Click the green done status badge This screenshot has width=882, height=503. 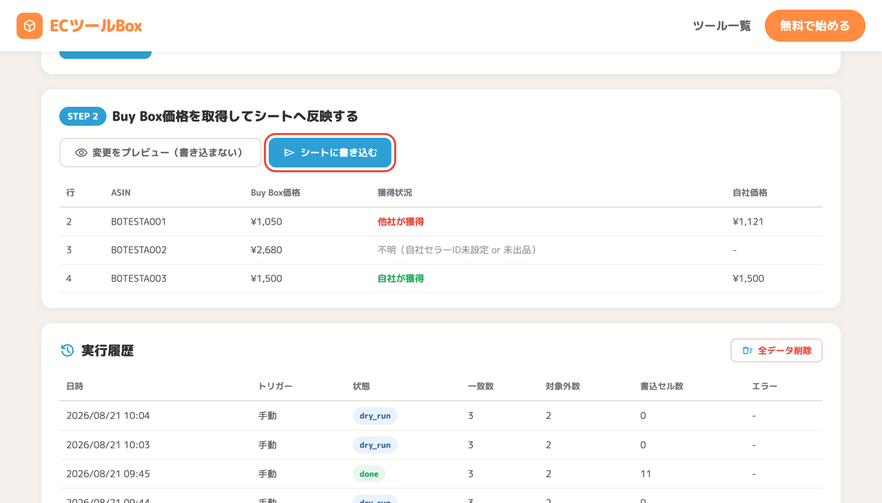(369, 474)
